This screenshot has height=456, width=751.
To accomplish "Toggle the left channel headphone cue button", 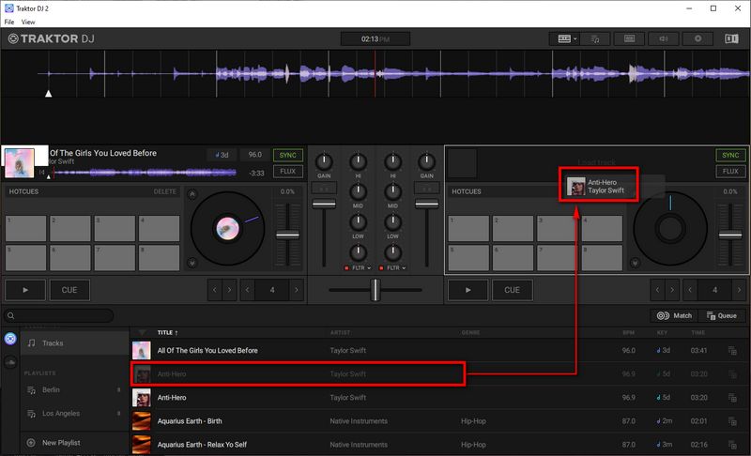I will (324, 189).
